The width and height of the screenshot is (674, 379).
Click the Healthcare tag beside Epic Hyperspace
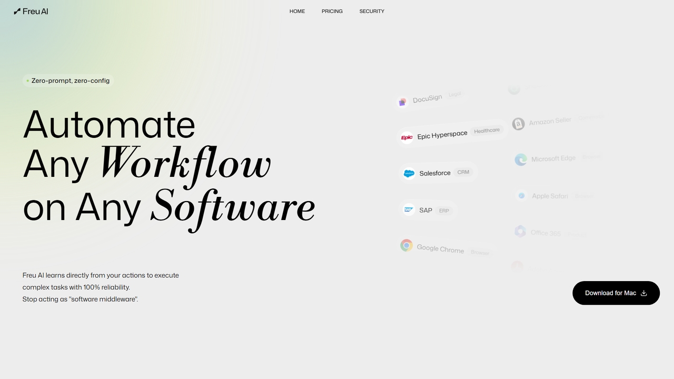pos(487,131)
